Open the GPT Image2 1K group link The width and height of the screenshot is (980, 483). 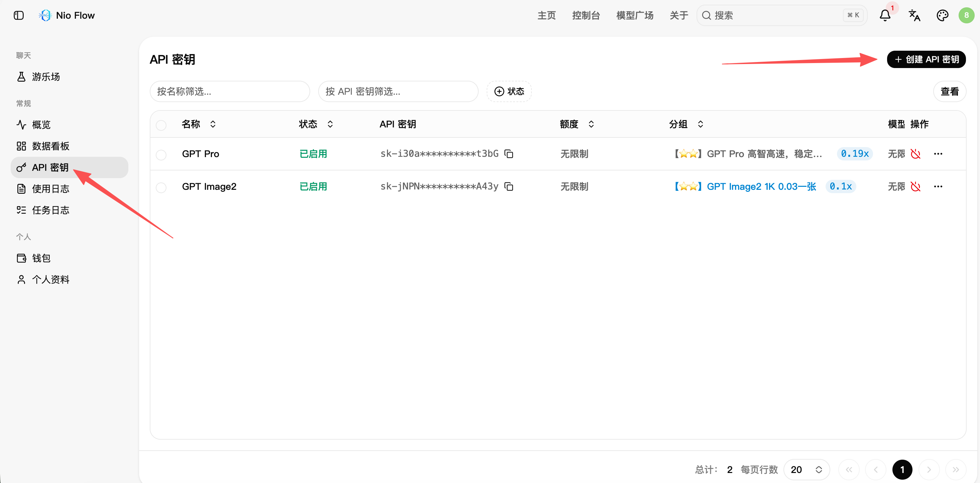(x=746, y=186)
